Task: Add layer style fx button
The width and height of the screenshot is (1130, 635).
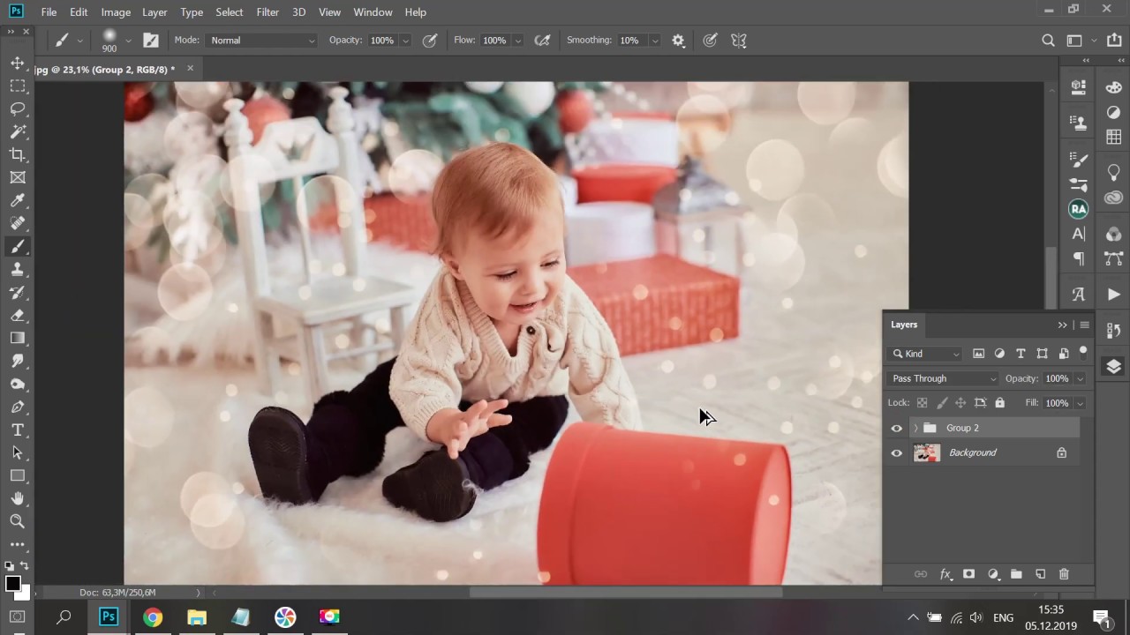Action: 945,574
